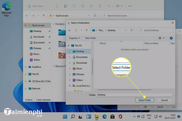Click the Copy icon in File Explorer

(65, 6)
